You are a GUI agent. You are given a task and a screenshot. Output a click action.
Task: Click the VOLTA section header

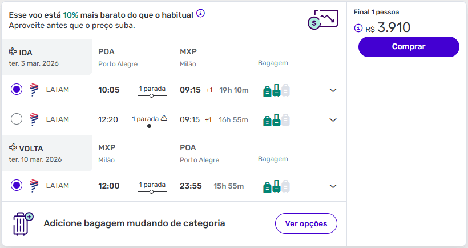[x=31, y=149]
